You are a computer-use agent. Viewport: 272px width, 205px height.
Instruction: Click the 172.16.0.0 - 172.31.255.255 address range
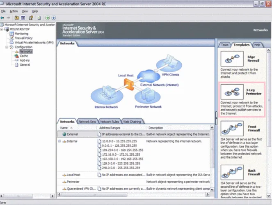pos(121,154)
